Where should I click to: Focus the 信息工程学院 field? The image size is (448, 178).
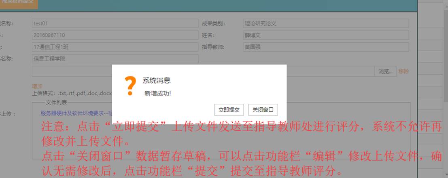point(115,59)
